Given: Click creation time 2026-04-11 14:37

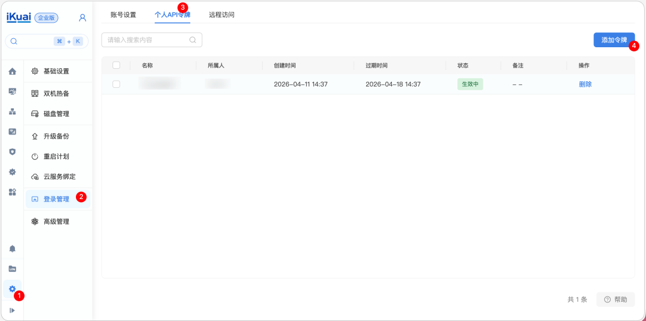Looking at the screenshot, I should tap(301, 84).
